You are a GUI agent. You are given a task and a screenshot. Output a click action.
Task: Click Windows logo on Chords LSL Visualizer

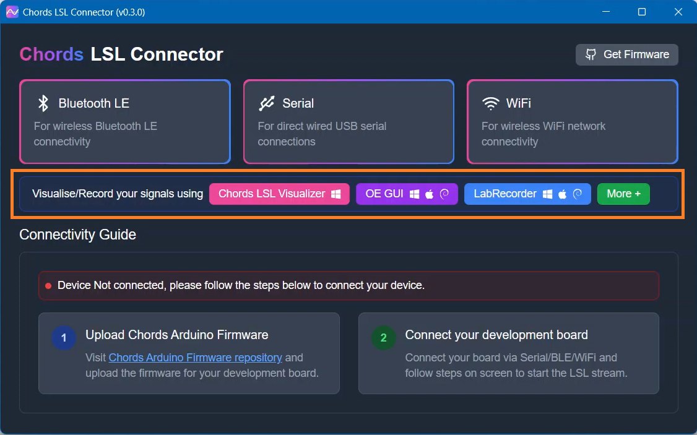tap(336, 194)
